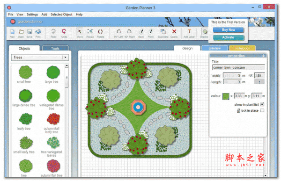Open the Trees category dropdown
Image resolution: width=281 pixels, height=181 pixels.
(x=66, y=57)
